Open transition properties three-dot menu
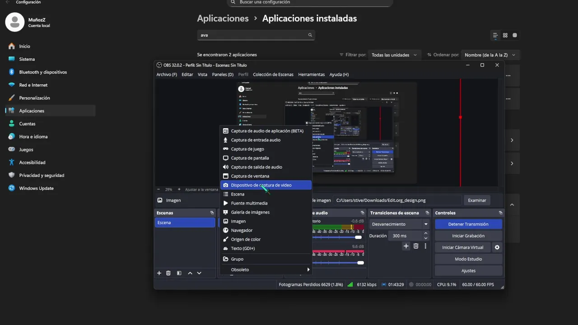Viewport: 578px width, 325px height. (425, 246)
